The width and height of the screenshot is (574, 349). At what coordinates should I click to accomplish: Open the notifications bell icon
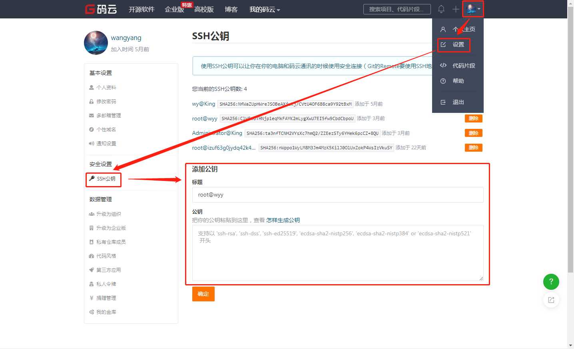click(441, 9)
